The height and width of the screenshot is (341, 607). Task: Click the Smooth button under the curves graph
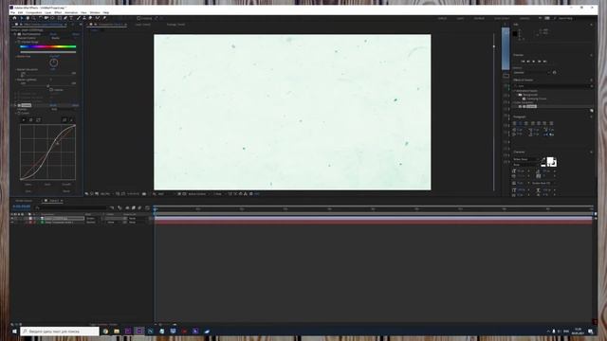[x=66, y=185]
